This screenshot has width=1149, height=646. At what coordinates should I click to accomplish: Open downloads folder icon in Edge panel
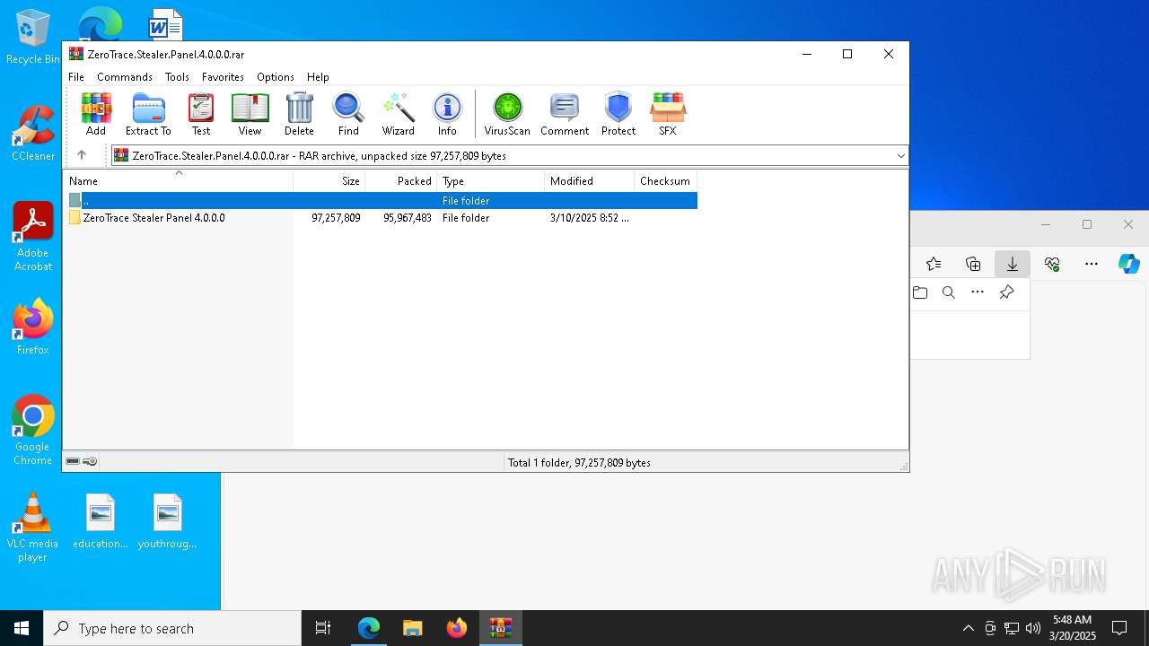pyautogui.click(x=920, y=292)
